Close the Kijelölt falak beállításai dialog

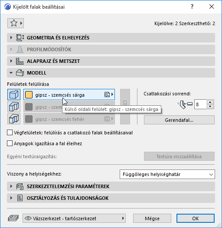(212, 7)
